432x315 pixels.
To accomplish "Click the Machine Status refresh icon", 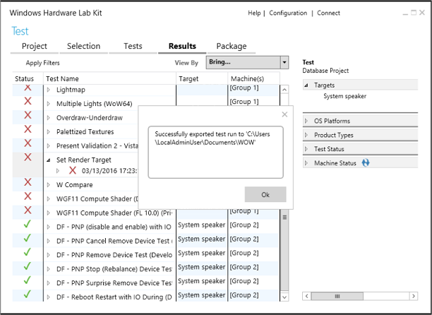I will pyautogui.click(x=366, y=163).
